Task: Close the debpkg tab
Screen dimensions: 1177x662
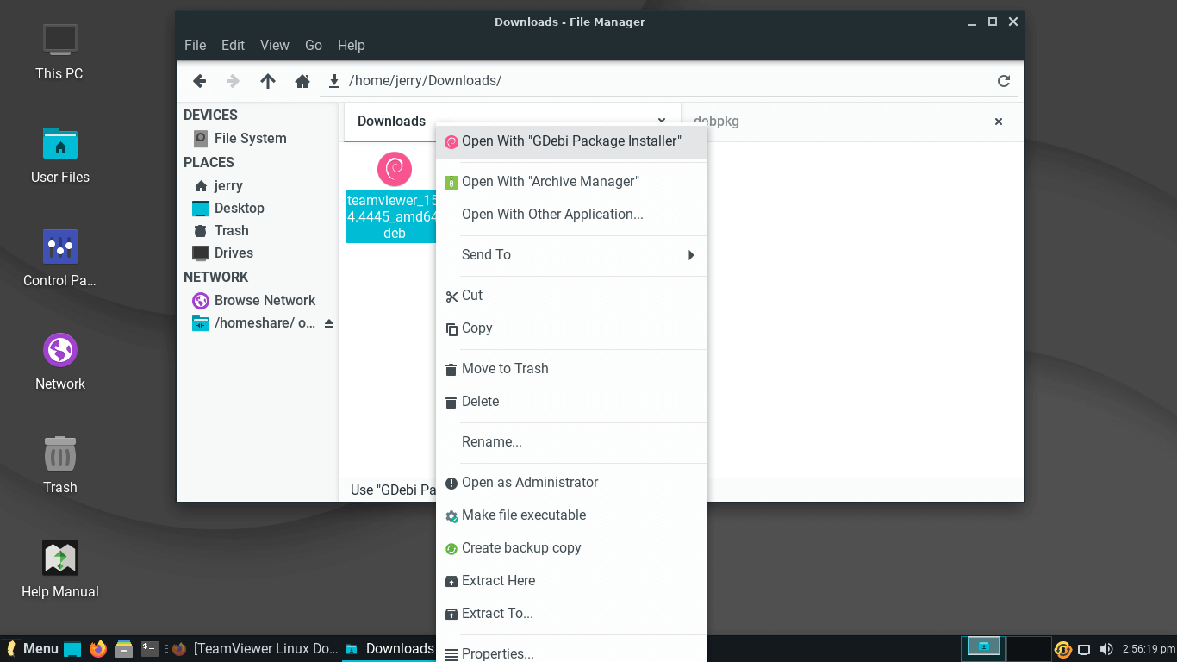Action: pyautogui.click(x=999, y=122)
